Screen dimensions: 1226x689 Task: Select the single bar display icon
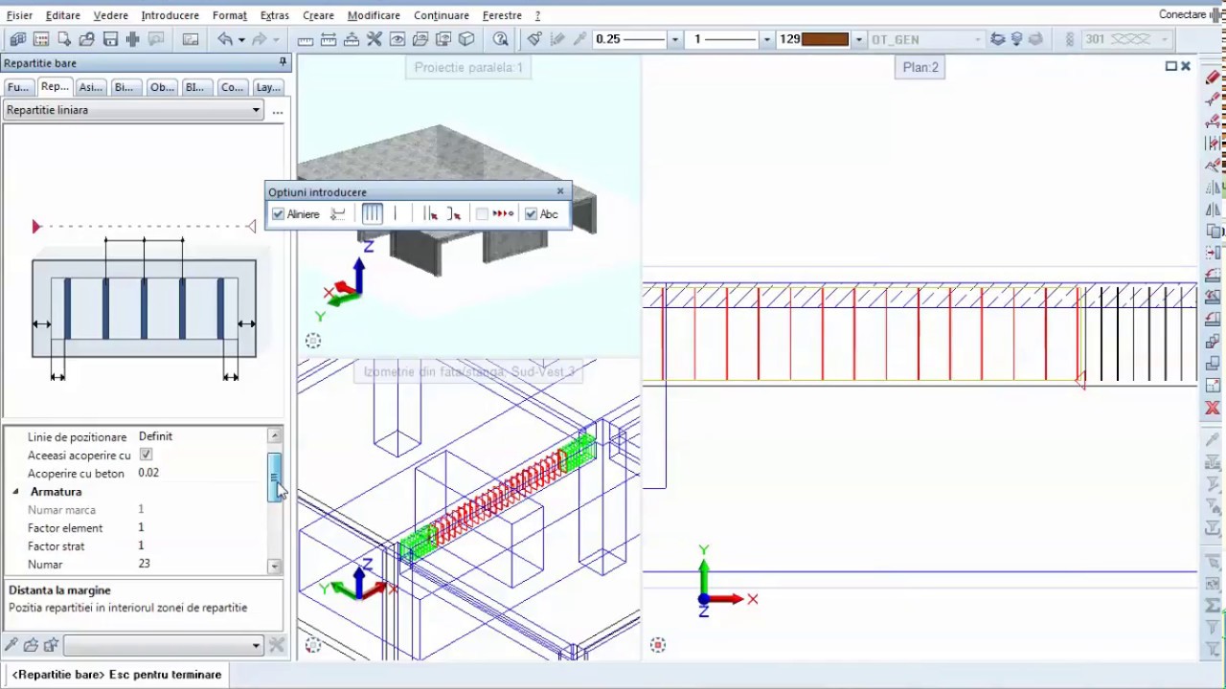[x=396, y=214]
